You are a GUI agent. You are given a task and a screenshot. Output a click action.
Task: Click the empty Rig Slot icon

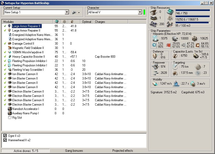point(9,117)
